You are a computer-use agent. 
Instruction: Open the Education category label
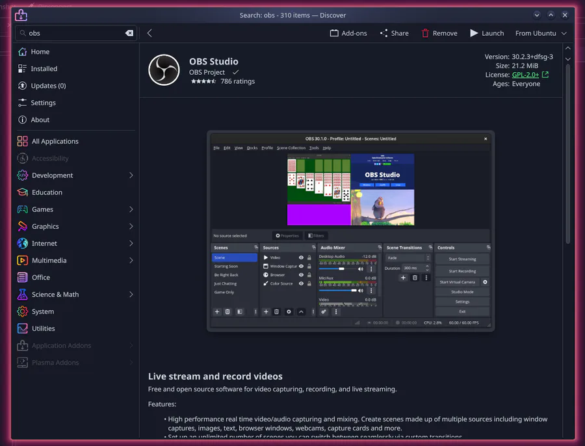(47, 192)
